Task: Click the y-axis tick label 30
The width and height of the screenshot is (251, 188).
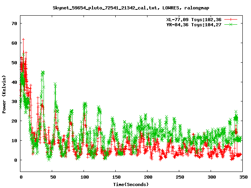Action: point(14,101)
